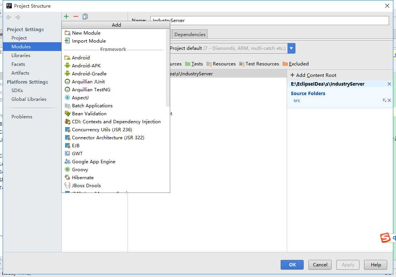
Task: Mark as Resources folder
Action: click(221, 64)
